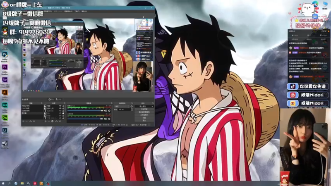Toggle lock on last source row
Image resolution: width=331 pixels, height=186 pixels.
coord(63,118)
